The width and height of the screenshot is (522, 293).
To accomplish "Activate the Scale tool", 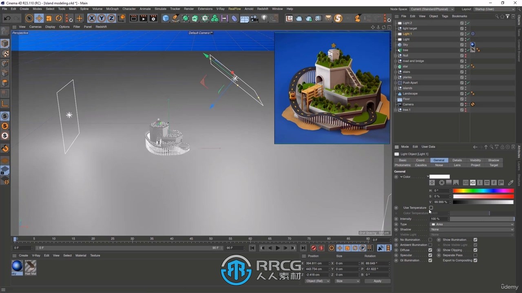I will (49, 18).
